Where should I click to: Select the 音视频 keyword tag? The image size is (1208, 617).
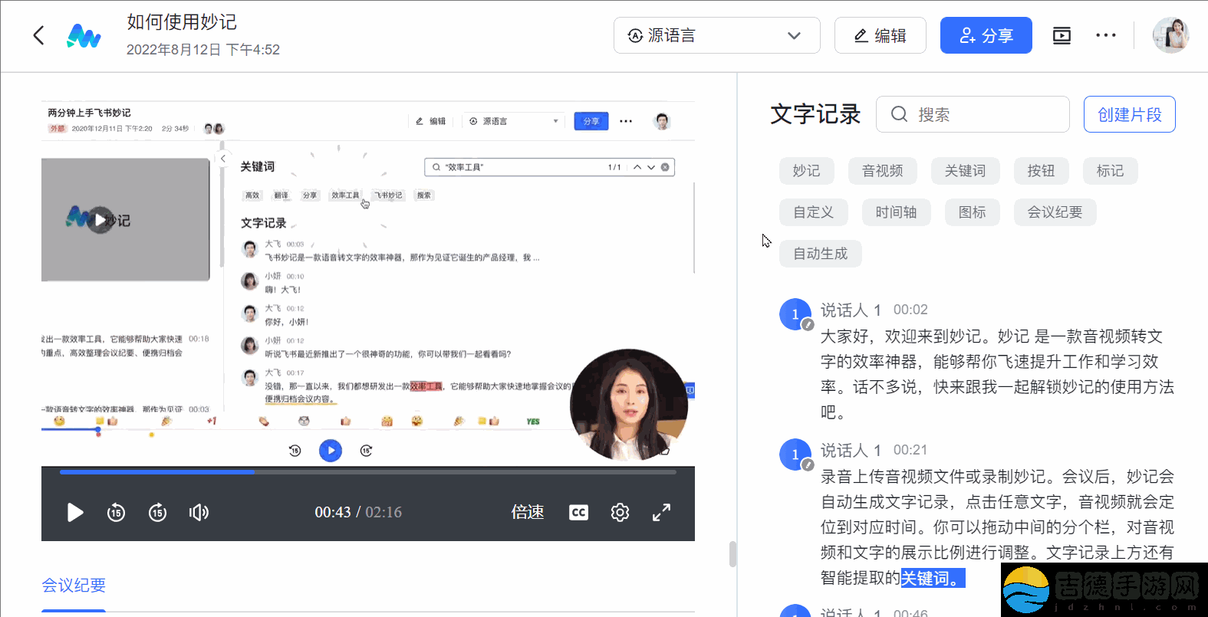882,171
